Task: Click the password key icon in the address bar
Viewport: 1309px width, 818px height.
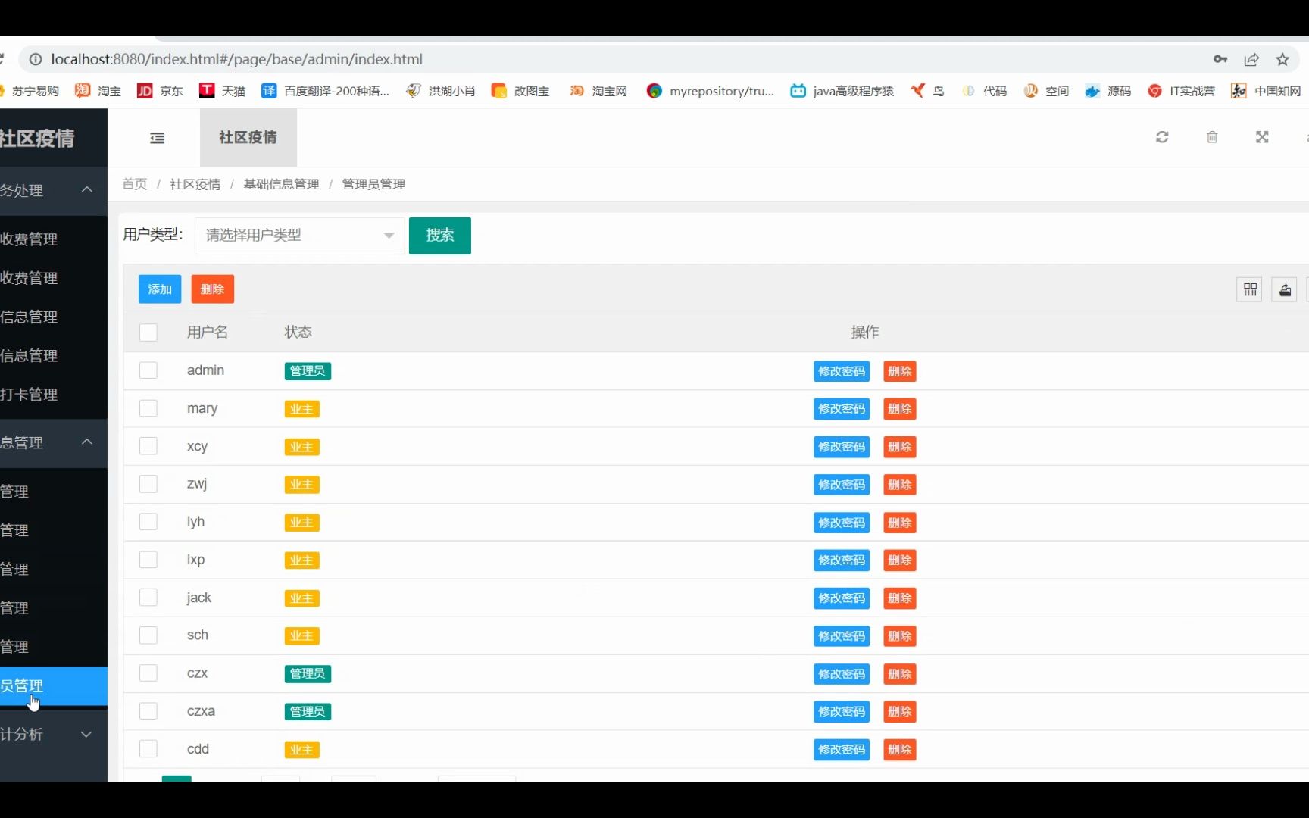Action: click(1220, 59)
